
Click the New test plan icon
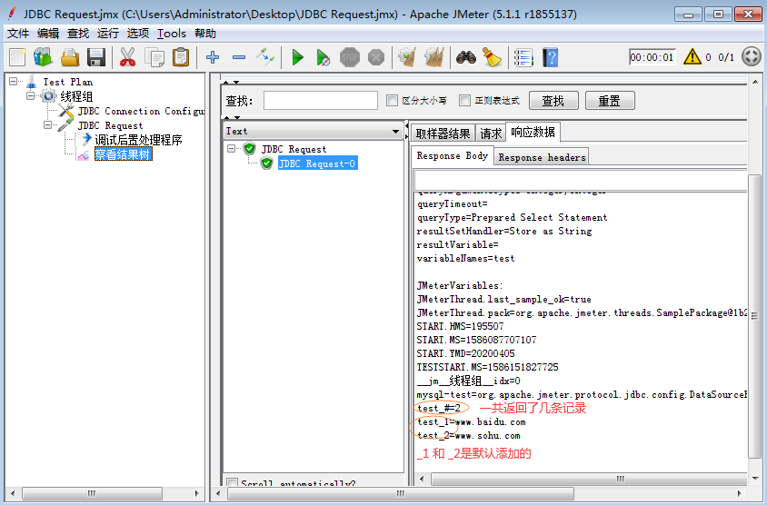tap(17, 57)
